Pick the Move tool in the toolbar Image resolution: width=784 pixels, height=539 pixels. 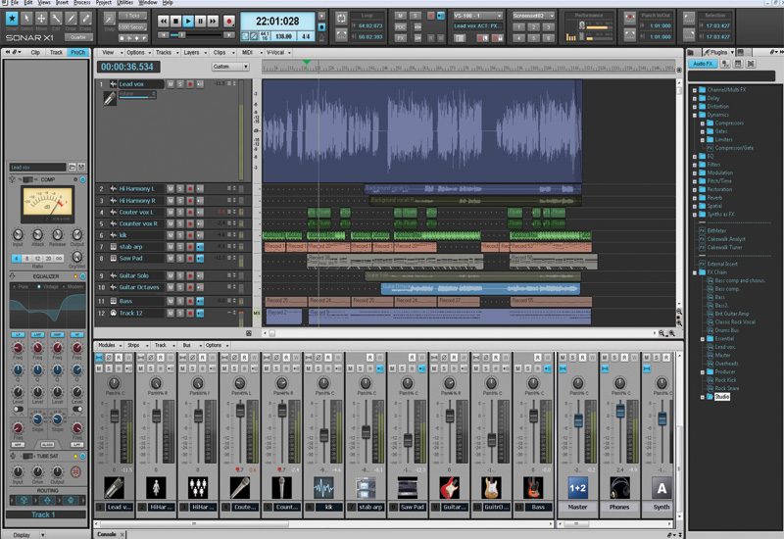click(x=41, y=19)
